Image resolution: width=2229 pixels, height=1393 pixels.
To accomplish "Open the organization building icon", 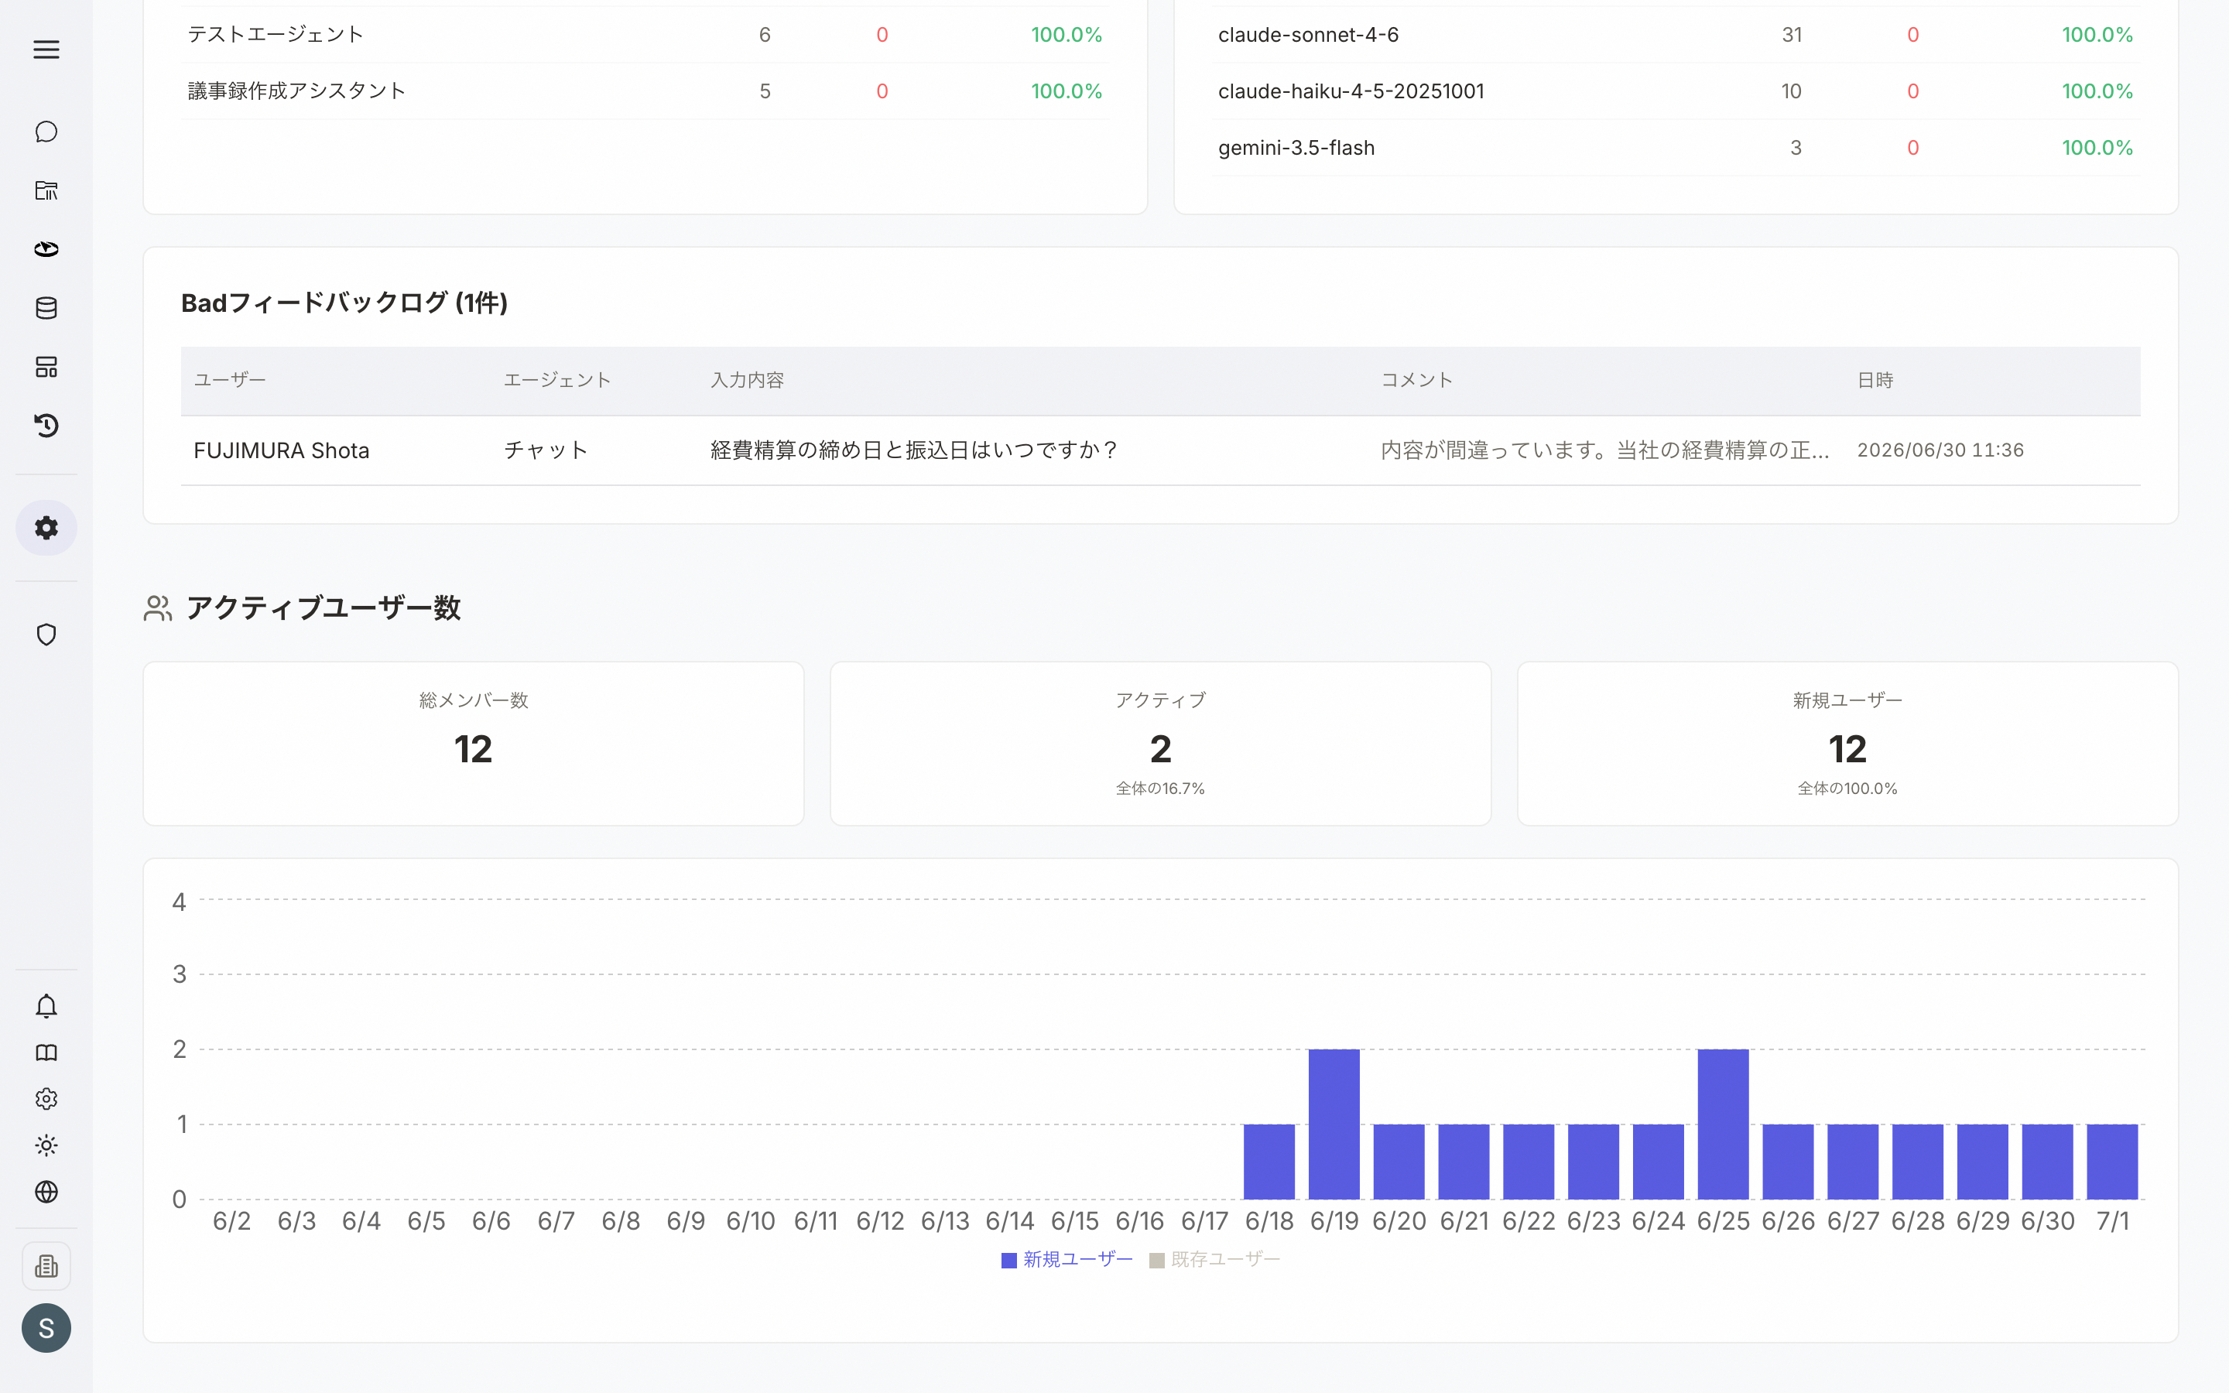I will 46,1267.
